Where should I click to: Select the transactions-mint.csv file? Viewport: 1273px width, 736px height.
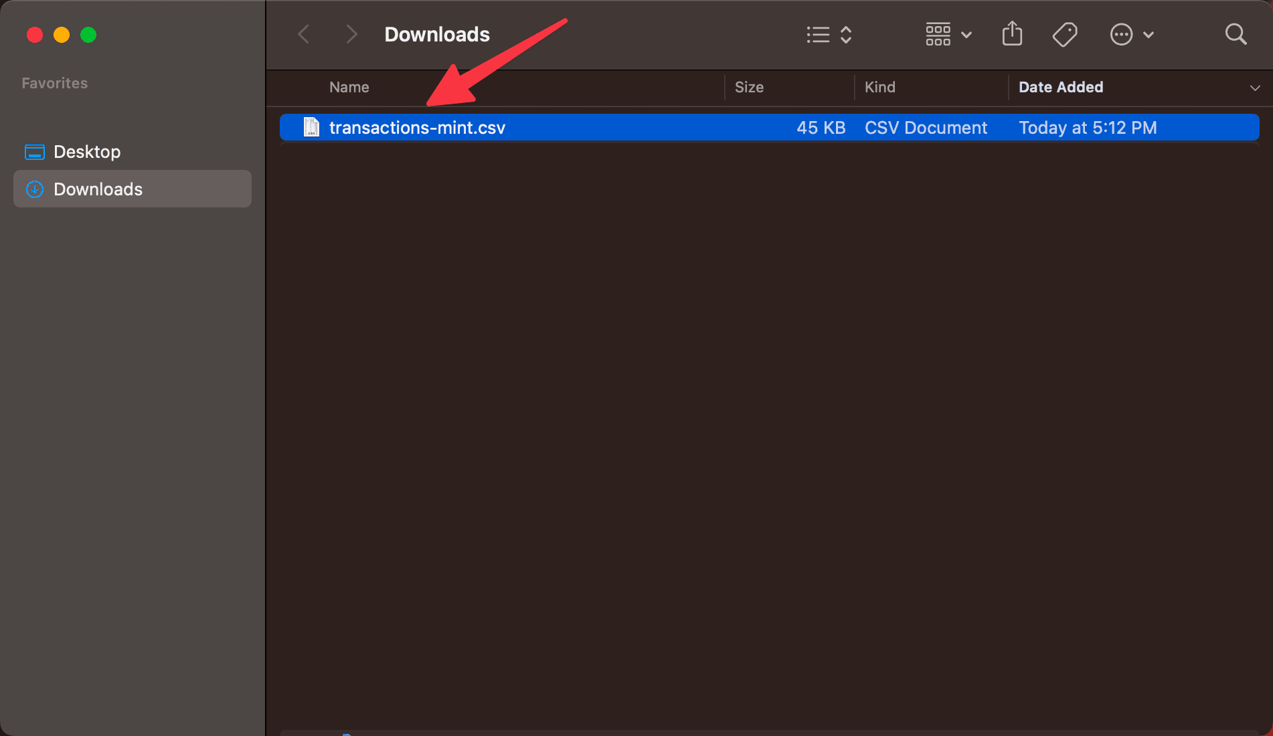[417, 128]
